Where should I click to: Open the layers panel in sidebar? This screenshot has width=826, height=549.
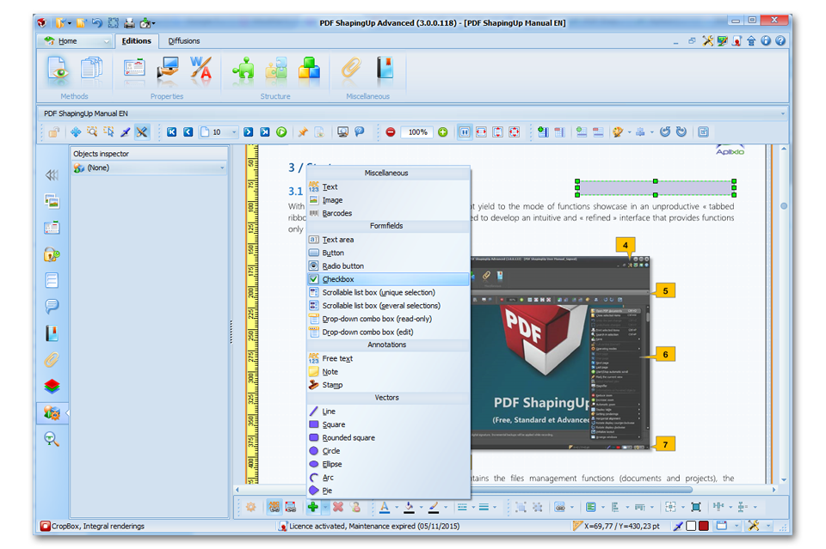pos(52,387)
